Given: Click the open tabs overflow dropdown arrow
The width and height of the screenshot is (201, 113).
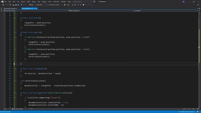Looking at the screenshot, I should pyautogui.click(x=198, y=8).
